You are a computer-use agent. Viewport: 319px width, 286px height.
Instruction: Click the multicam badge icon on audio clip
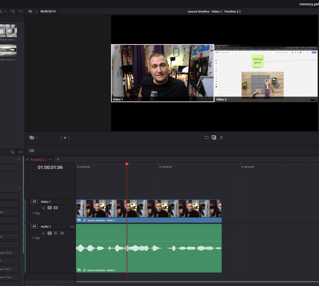pos(79,270)
